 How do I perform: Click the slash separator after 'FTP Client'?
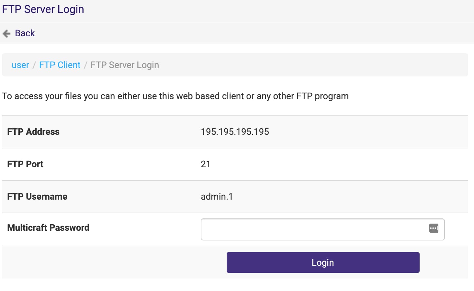[x=85, y=65]
